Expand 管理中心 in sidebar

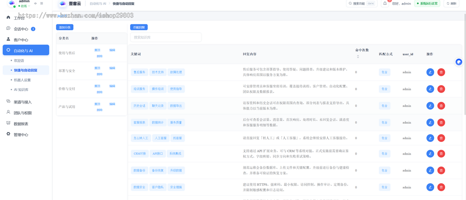coord(26,134)
